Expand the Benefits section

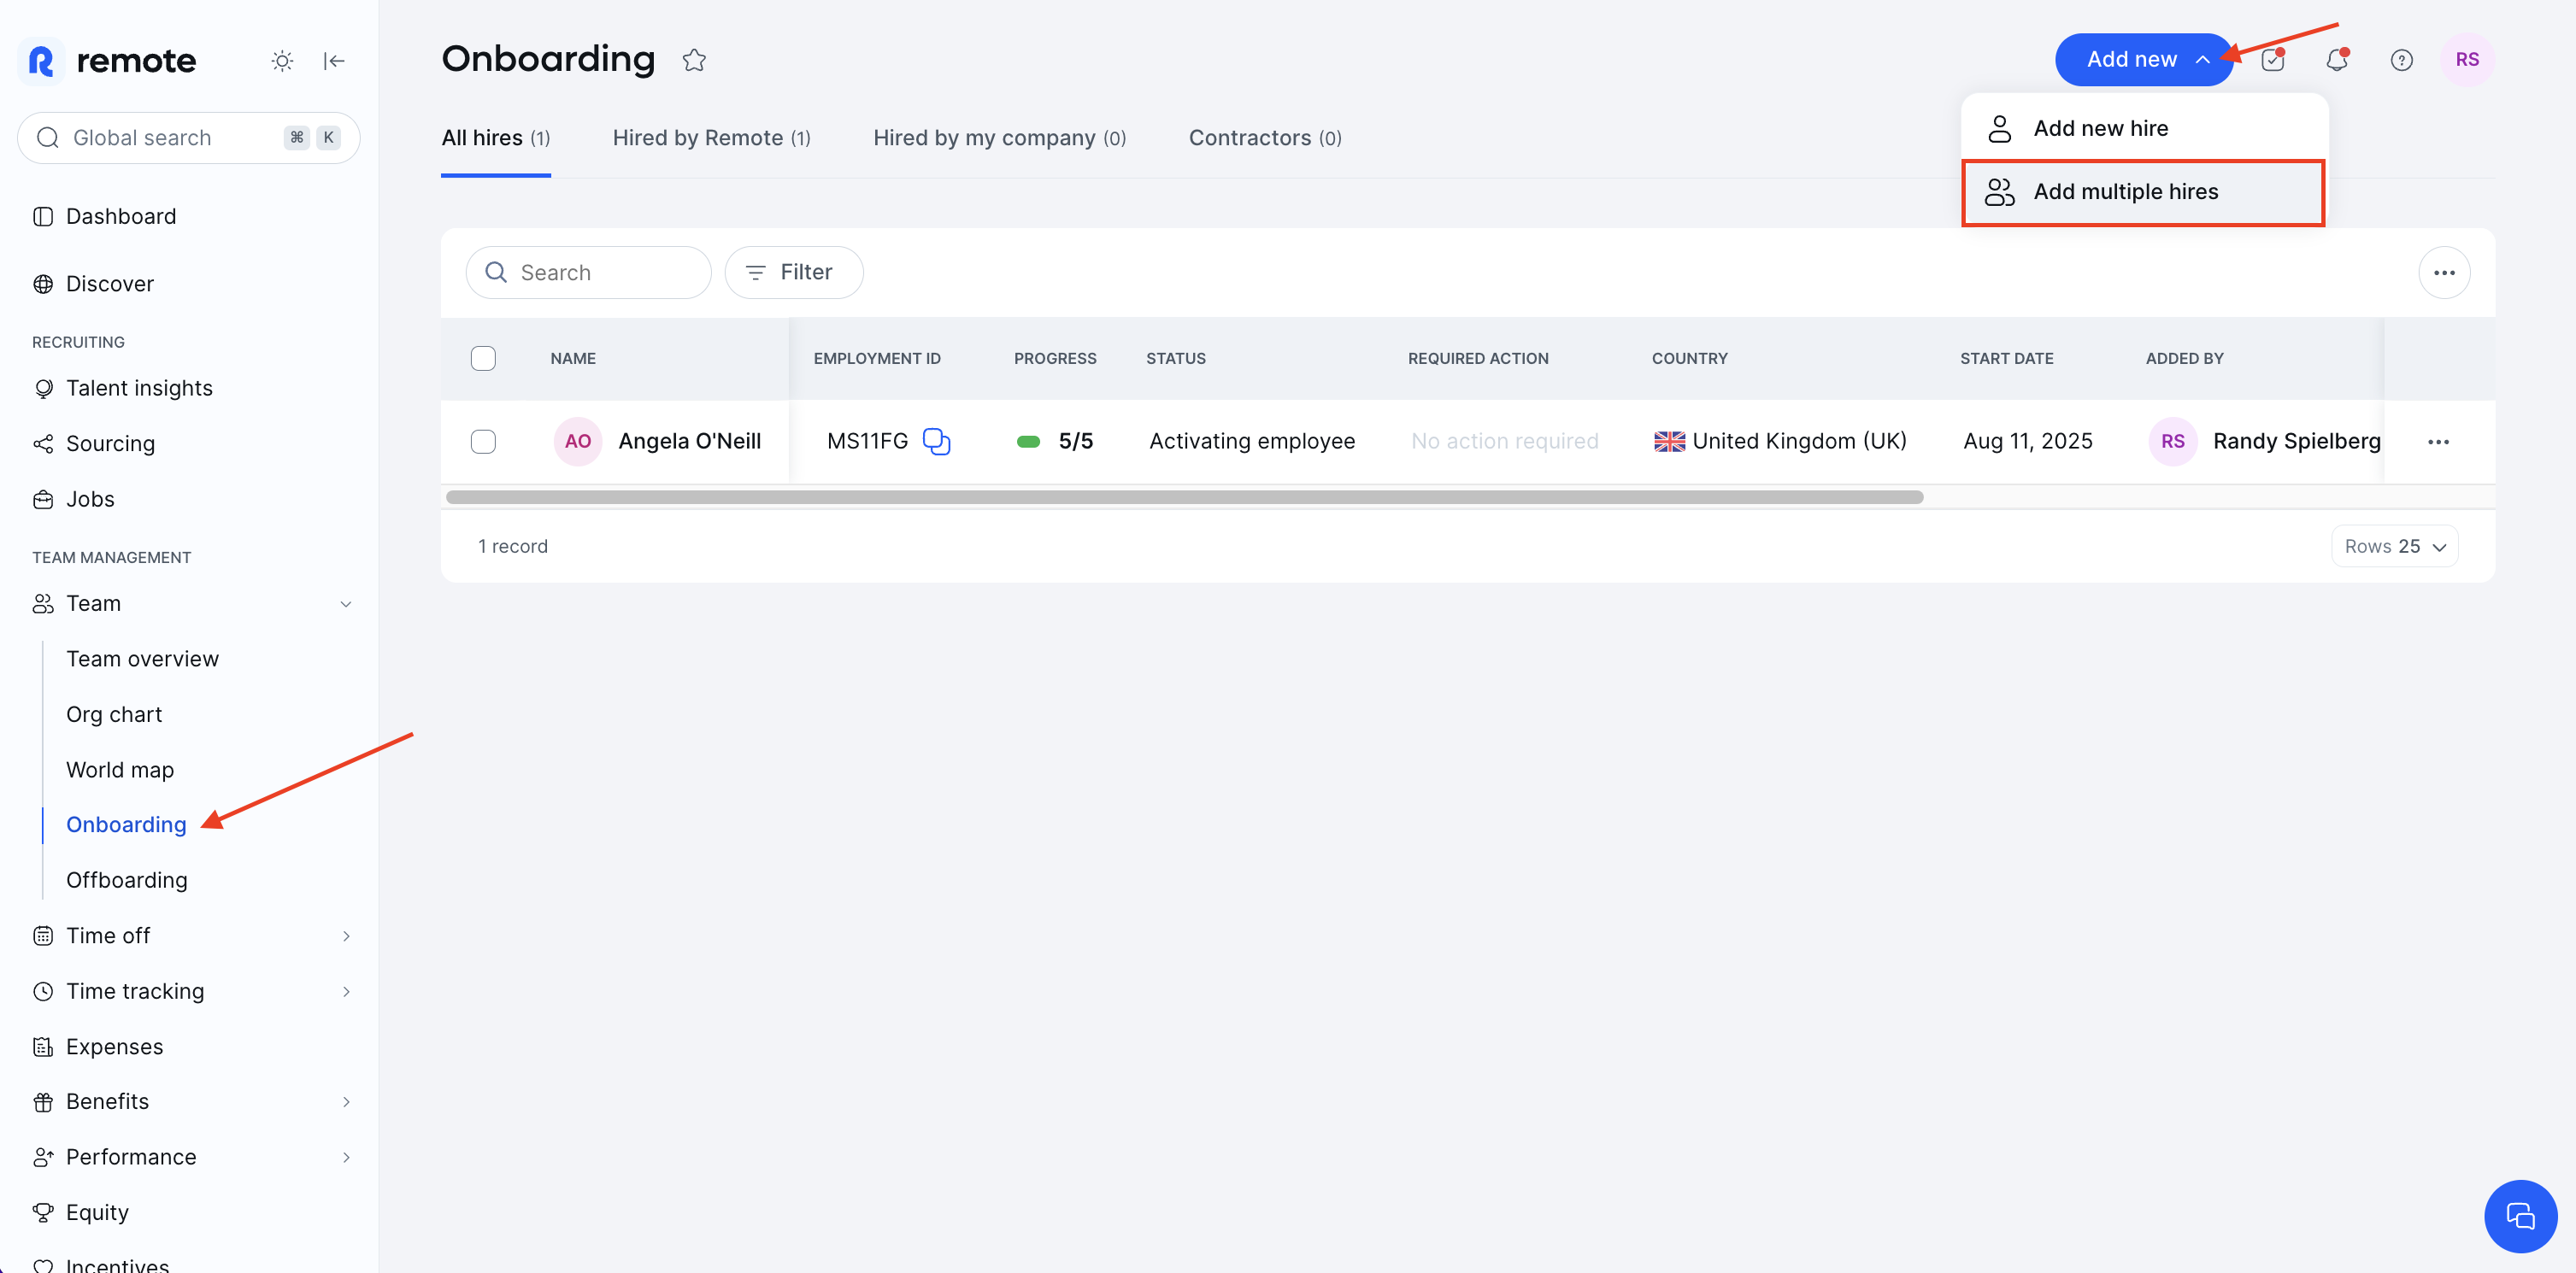coord(346,1102)
